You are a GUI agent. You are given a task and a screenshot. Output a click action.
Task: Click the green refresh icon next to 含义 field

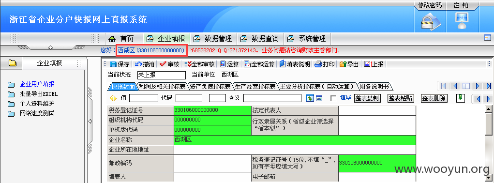coord(310,98)
